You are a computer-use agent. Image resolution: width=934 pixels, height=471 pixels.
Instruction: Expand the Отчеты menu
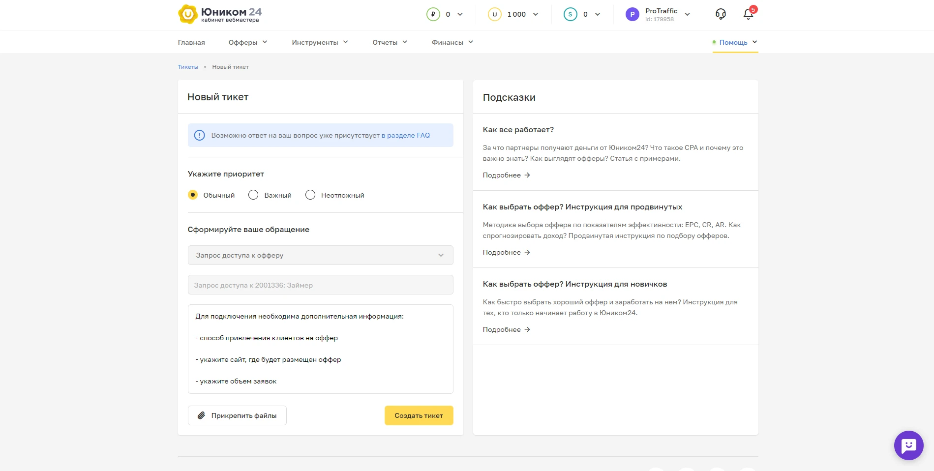[390, 42]
